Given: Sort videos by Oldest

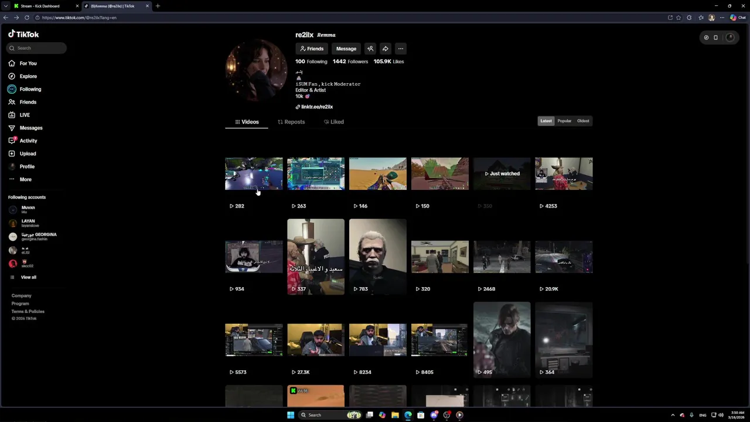Looking at the screenshot, I should pos(583,121).
